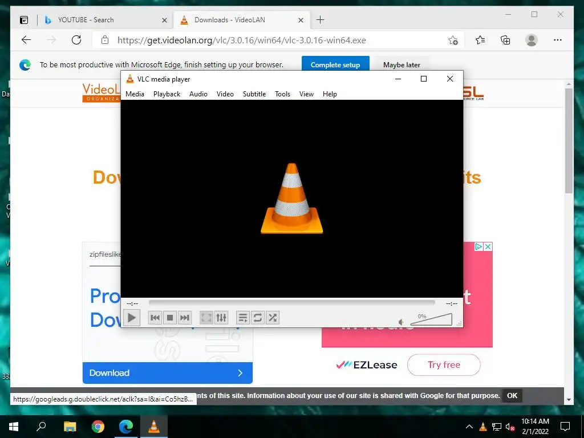Close the pink ad with X icon
This screenshot has height=438, width=584.
pyautogui.click(x=488, y=246)
